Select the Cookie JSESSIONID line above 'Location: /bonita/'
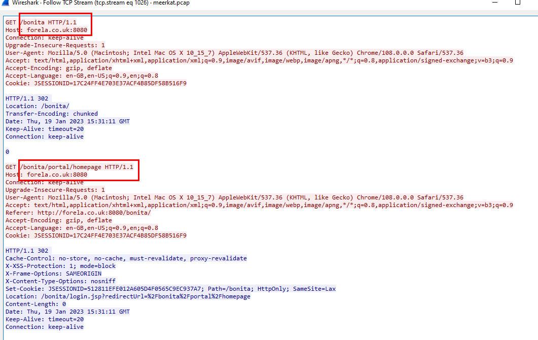The width and height of the screenshot is (538, 340). click(x=96, y=83)
